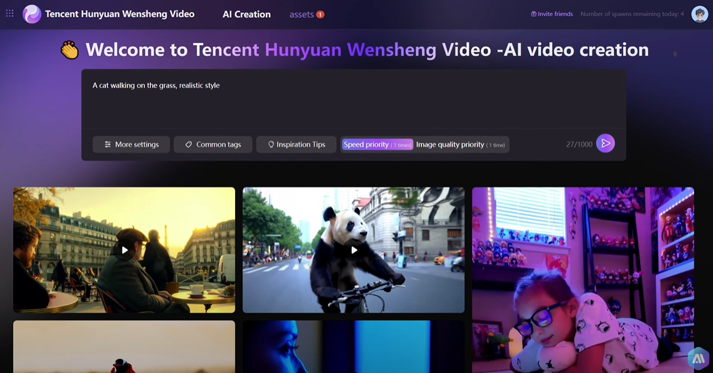
Task: Open the girl with glasses video thumbnail
Action: coord(583,280)
